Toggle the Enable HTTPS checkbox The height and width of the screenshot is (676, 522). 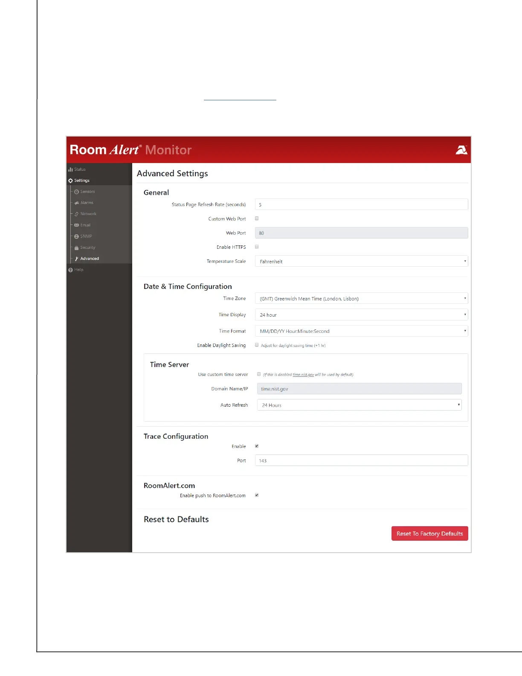tap(257, 247)
